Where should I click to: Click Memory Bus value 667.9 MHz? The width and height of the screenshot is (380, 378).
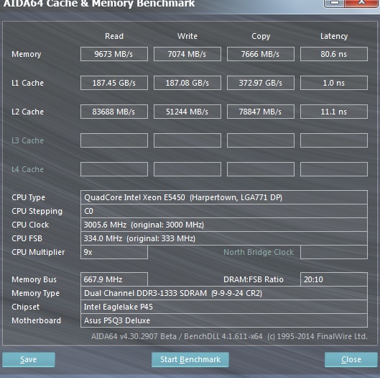(114, 279)
